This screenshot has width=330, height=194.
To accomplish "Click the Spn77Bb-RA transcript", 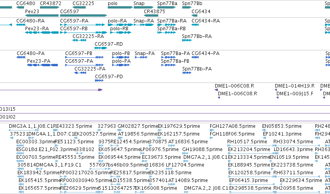I will point(187,40).
